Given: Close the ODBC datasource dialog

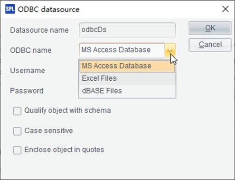Looking at the screenshot, I should click(x=226, y=9).
